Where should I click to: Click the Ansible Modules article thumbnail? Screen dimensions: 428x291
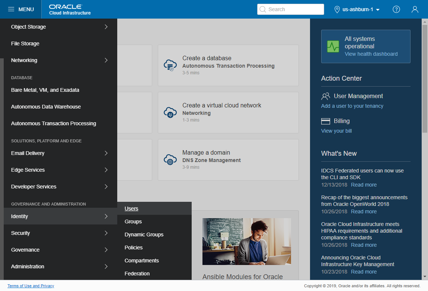tap(246, 242)
